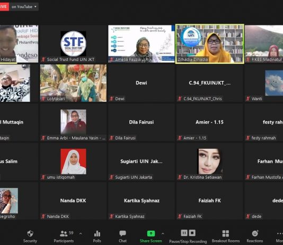Expand the Share Screen options caret
The width and height of the screenshot is (283, 245).
click(163, 234)
